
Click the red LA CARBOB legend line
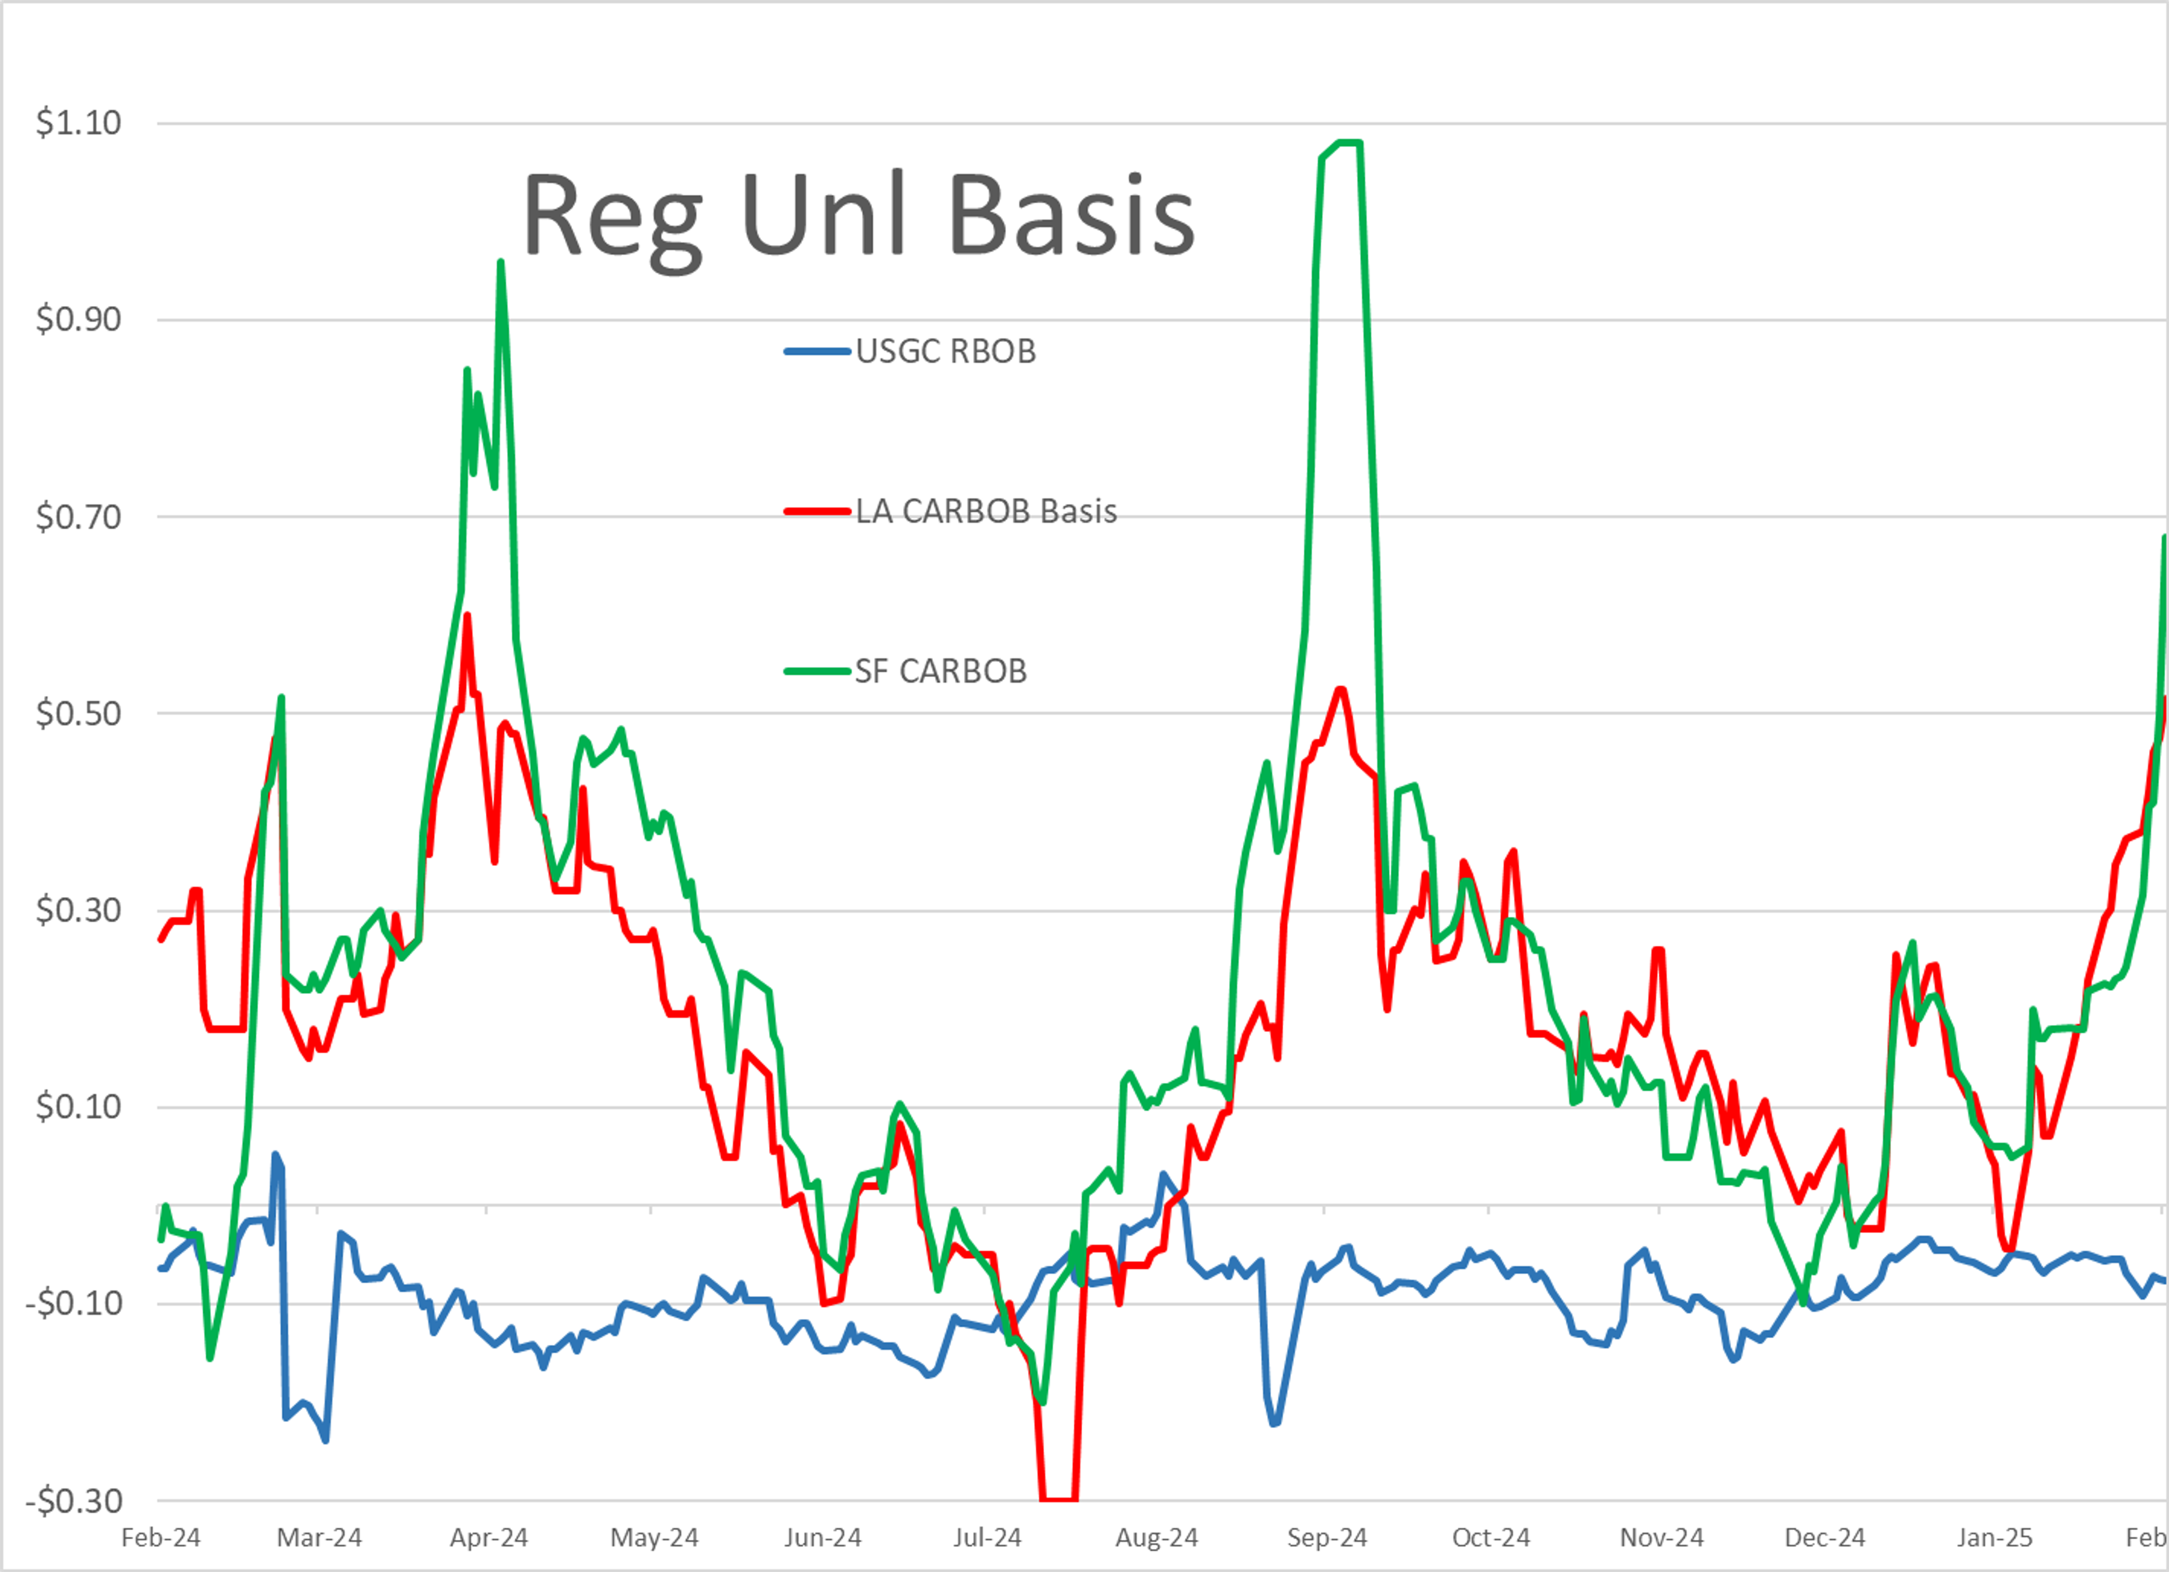point(817,512)
